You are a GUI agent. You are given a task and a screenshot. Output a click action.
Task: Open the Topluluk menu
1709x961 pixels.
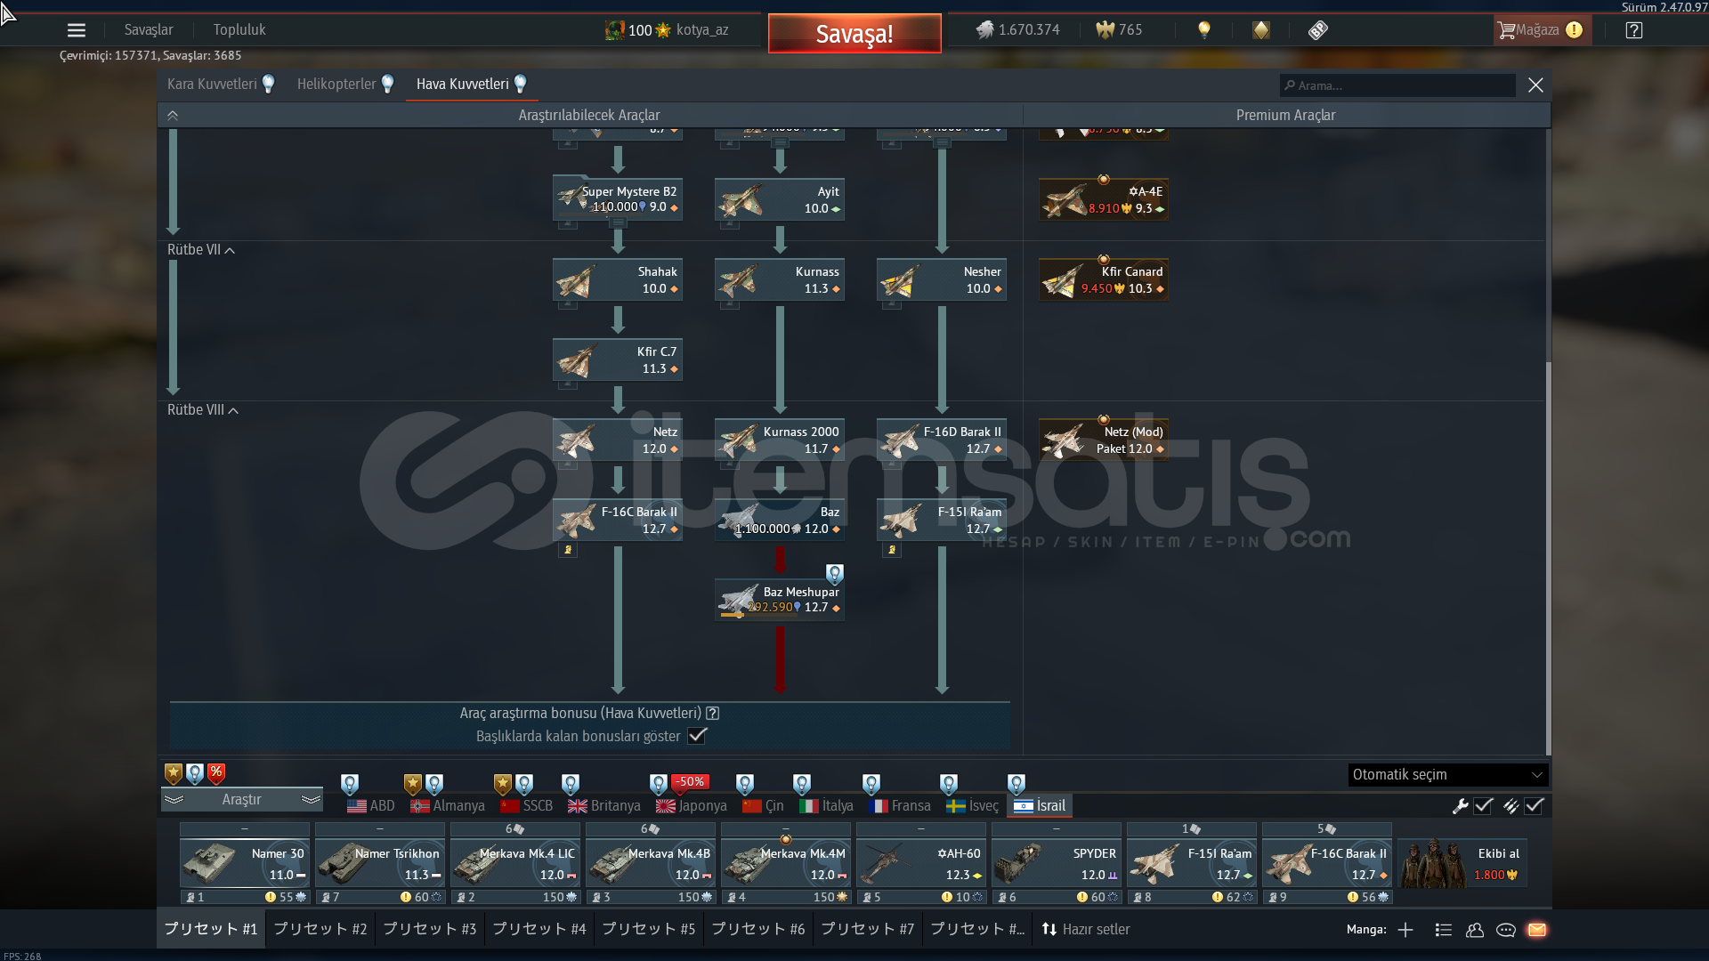[239, 30]
